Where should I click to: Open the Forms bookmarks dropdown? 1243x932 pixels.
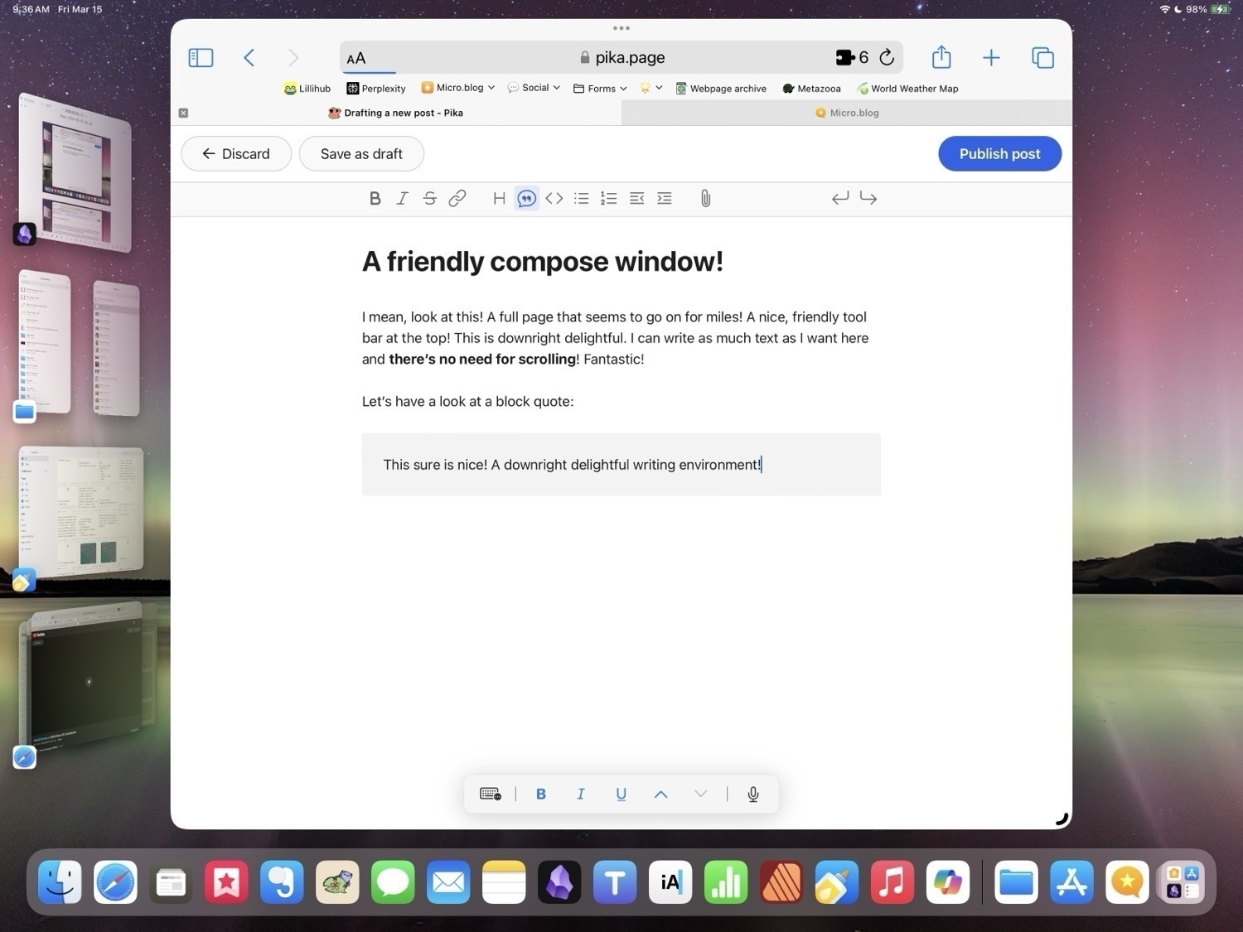point(599,88)
